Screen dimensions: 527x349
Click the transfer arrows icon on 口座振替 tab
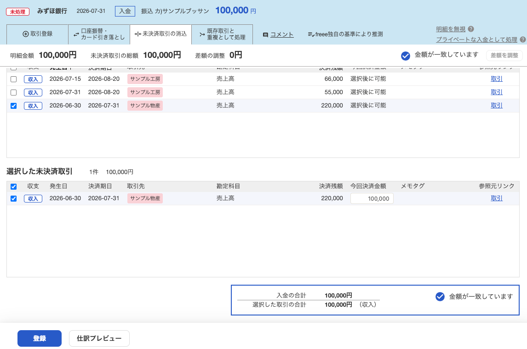(76, 34)
